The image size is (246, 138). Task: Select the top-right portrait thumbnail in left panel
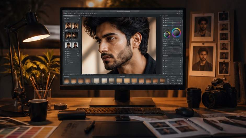pos(75,26)
